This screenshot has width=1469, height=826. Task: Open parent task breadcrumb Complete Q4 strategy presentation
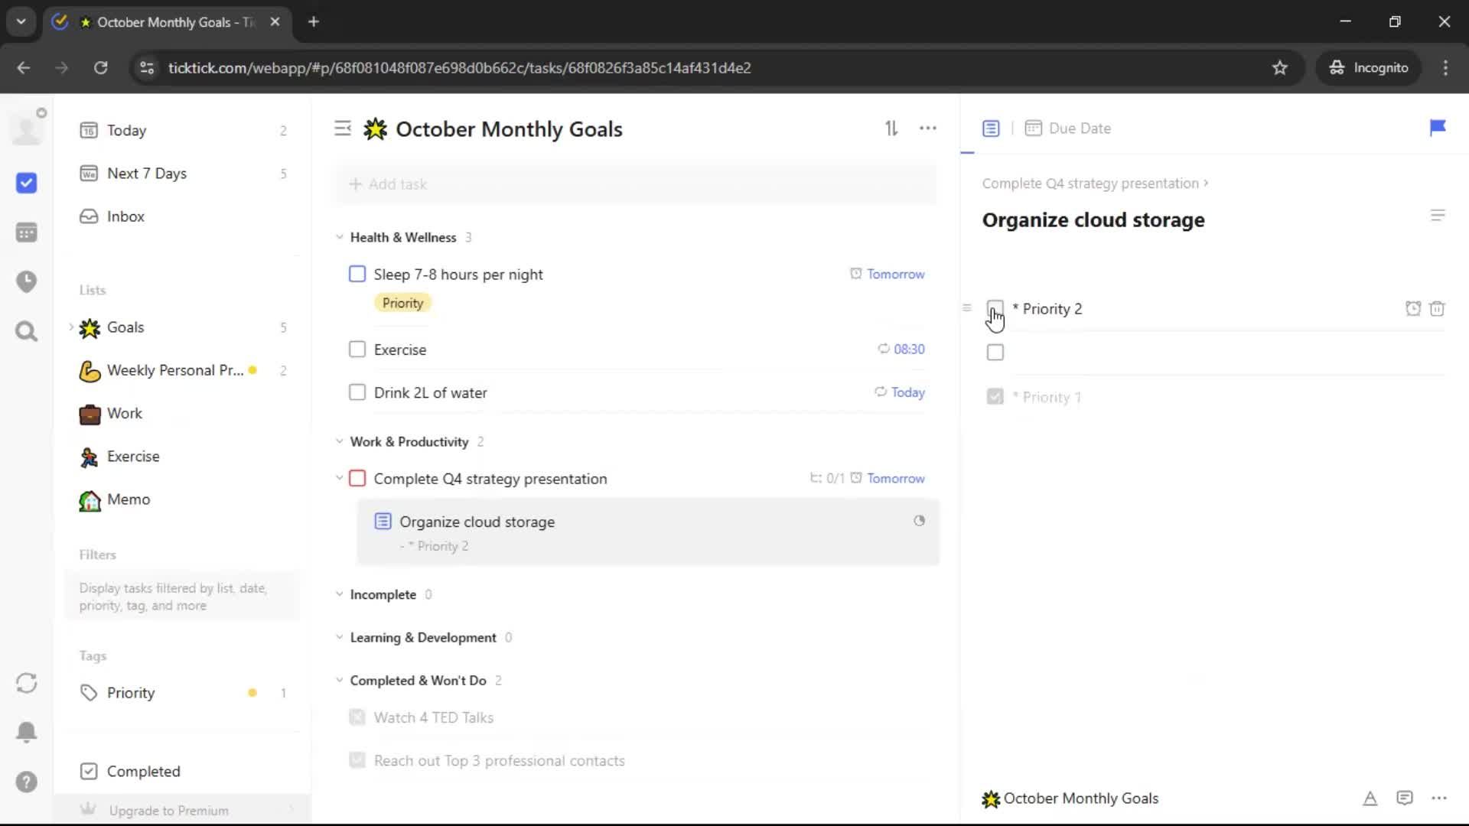point(1090,184)
